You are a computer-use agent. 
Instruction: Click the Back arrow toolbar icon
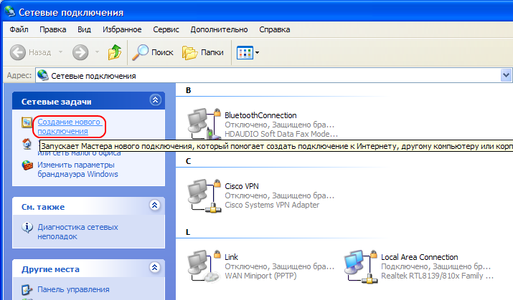pyautogui.click(x=19, y=52)
